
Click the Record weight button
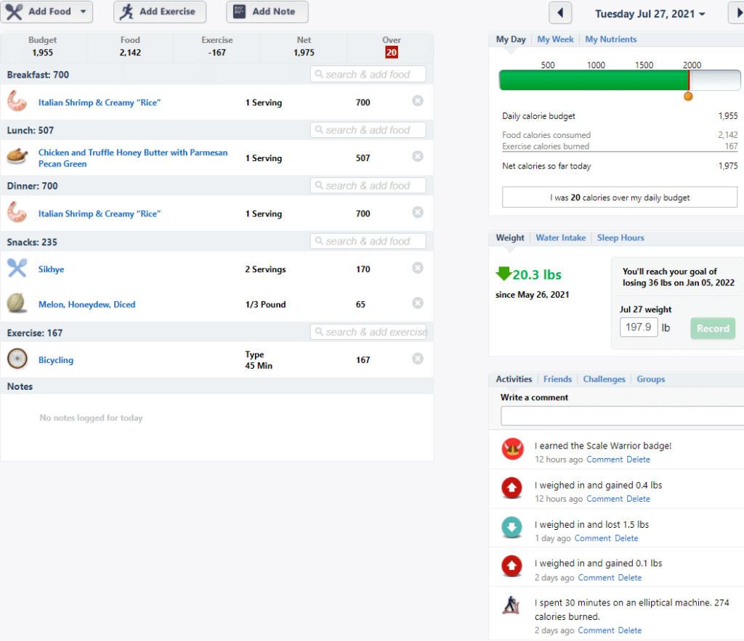[713, 328]
